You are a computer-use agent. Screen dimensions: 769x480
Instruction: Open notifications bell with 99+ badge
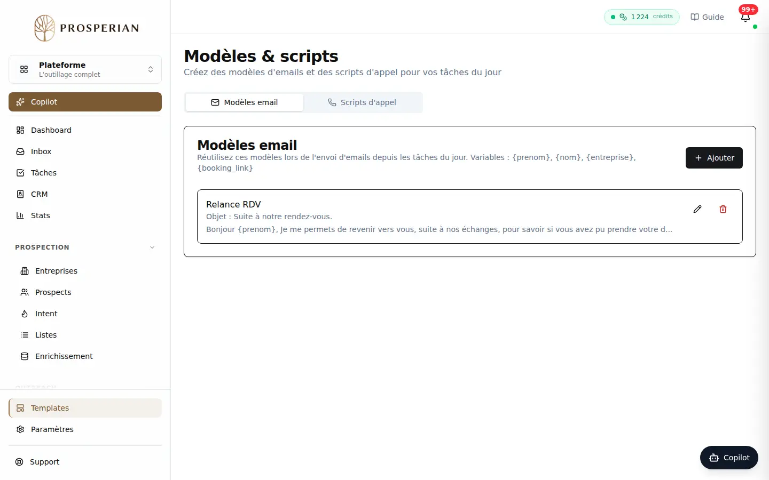[746, 17]
